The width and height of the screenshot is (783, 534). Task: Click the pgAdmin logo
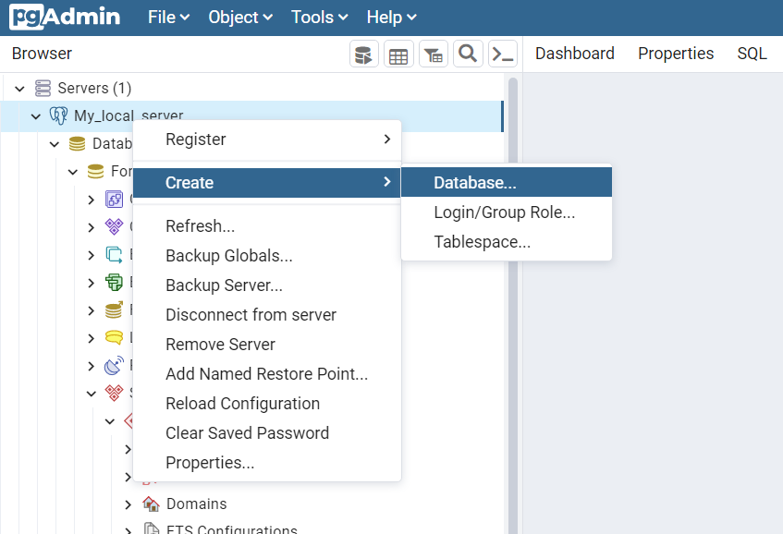(x=67, y=18)
